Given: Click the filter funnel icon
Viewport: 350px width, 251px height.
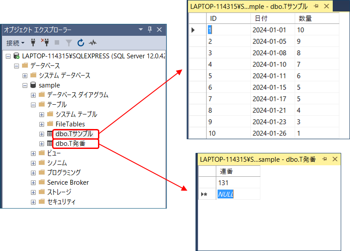Looking at the screenshot, I should [69, 43].
